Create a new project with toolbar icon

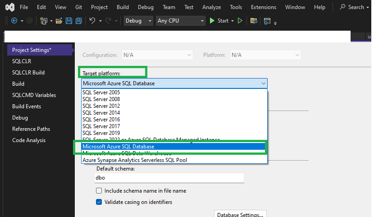tap(44, 21)
